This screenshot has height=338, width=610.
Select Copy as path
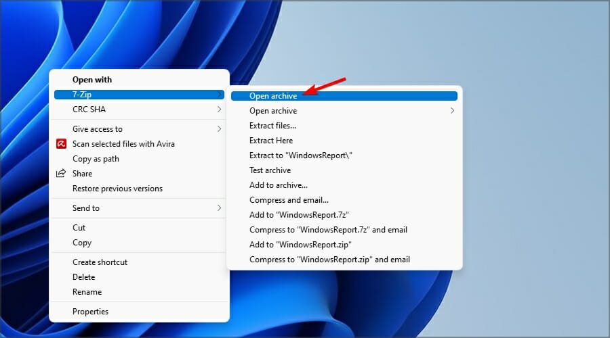pos(139,159)
